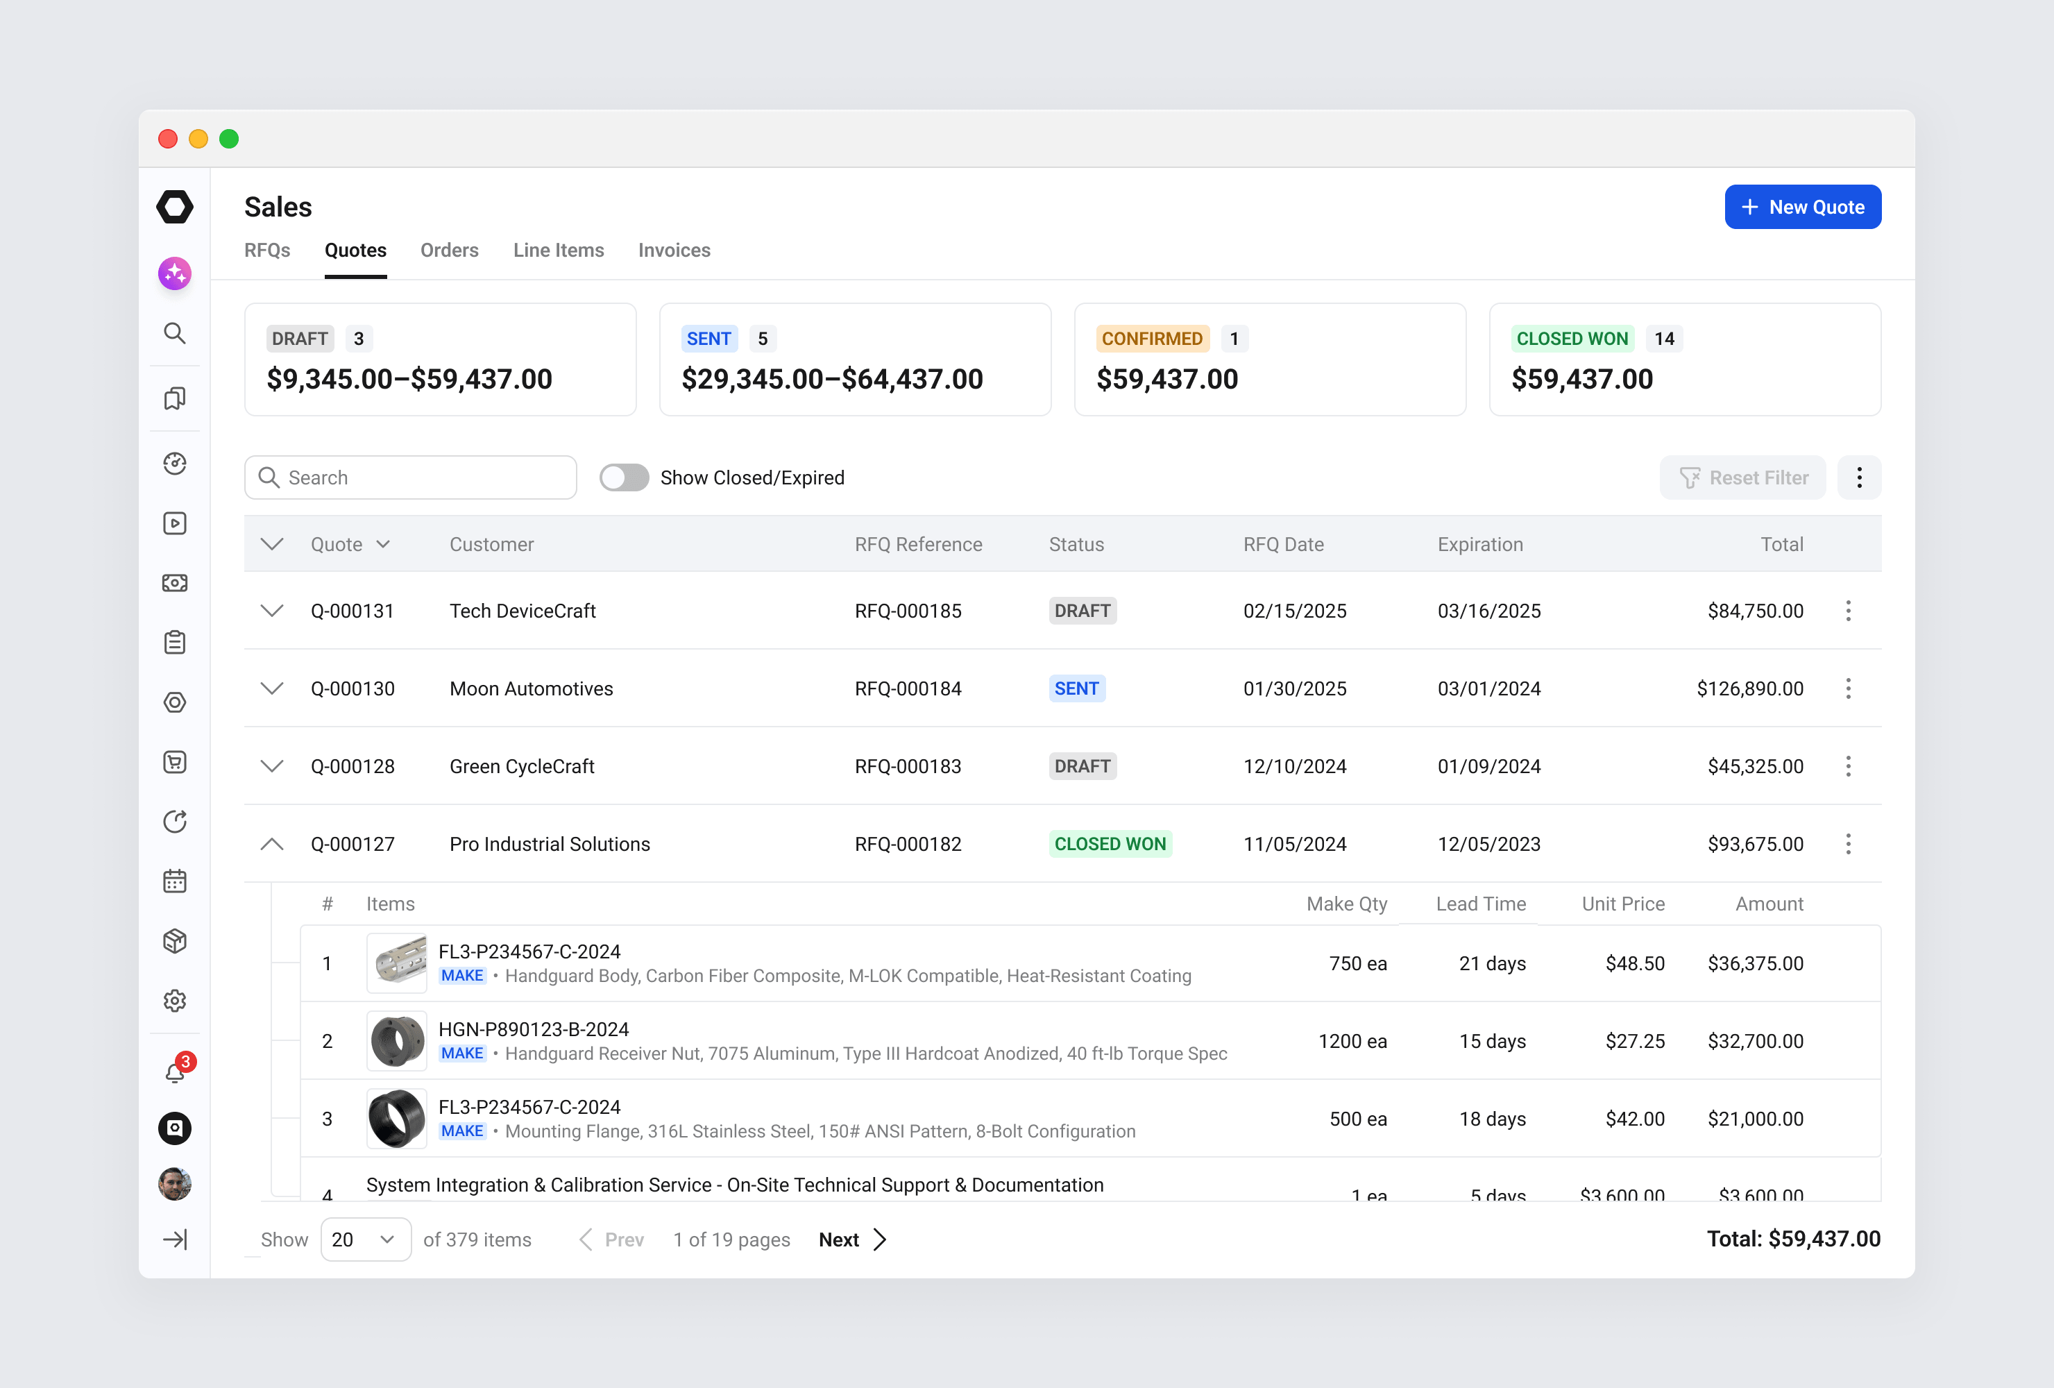Viewport: 2054px width, 1388px height.
Task: Expand the Q-000128 Green CycleCraft row
Action: click(x=272, y=766)
